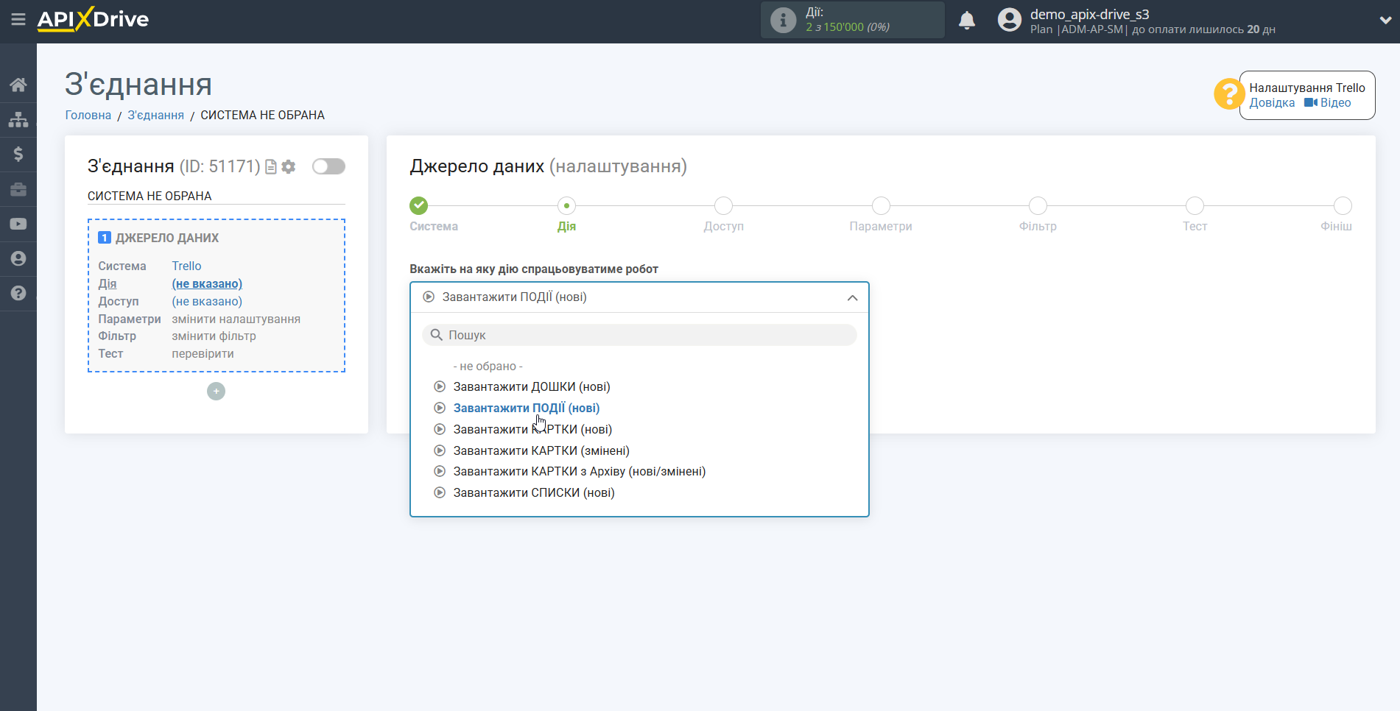1400x711 pixels.
Task: Click the Дія step circle
Action: [566, 205]
